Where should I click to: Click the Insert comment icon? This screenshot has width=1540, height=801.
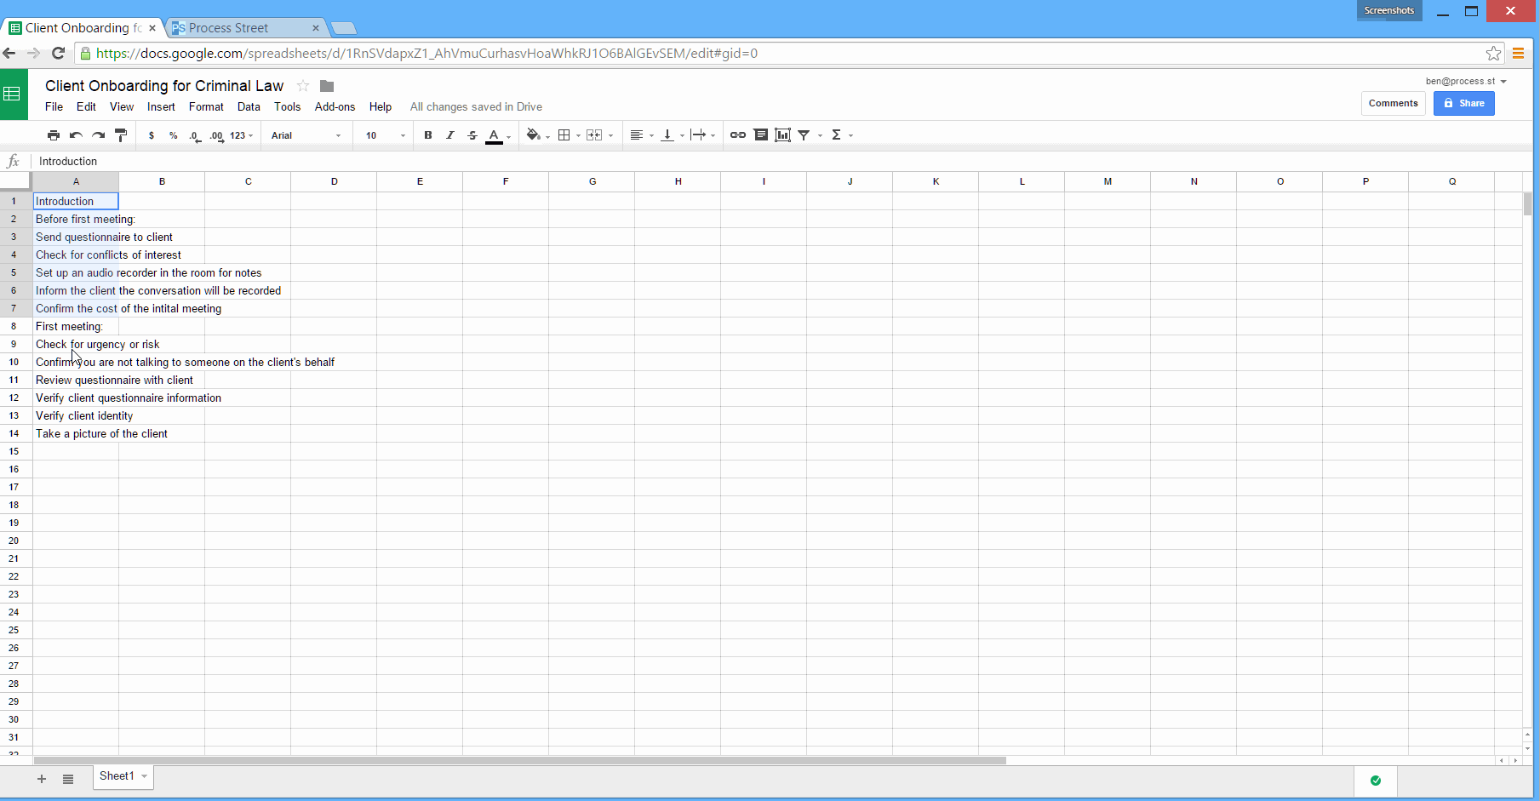click(761, 135)
